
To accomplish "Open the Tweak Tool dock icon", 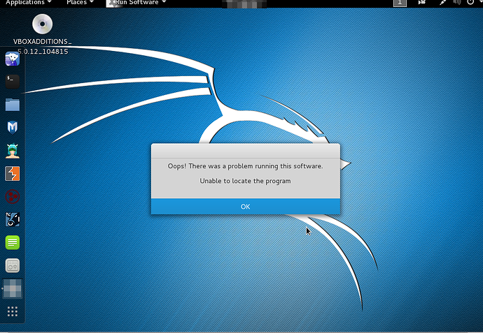I will 13,265.
